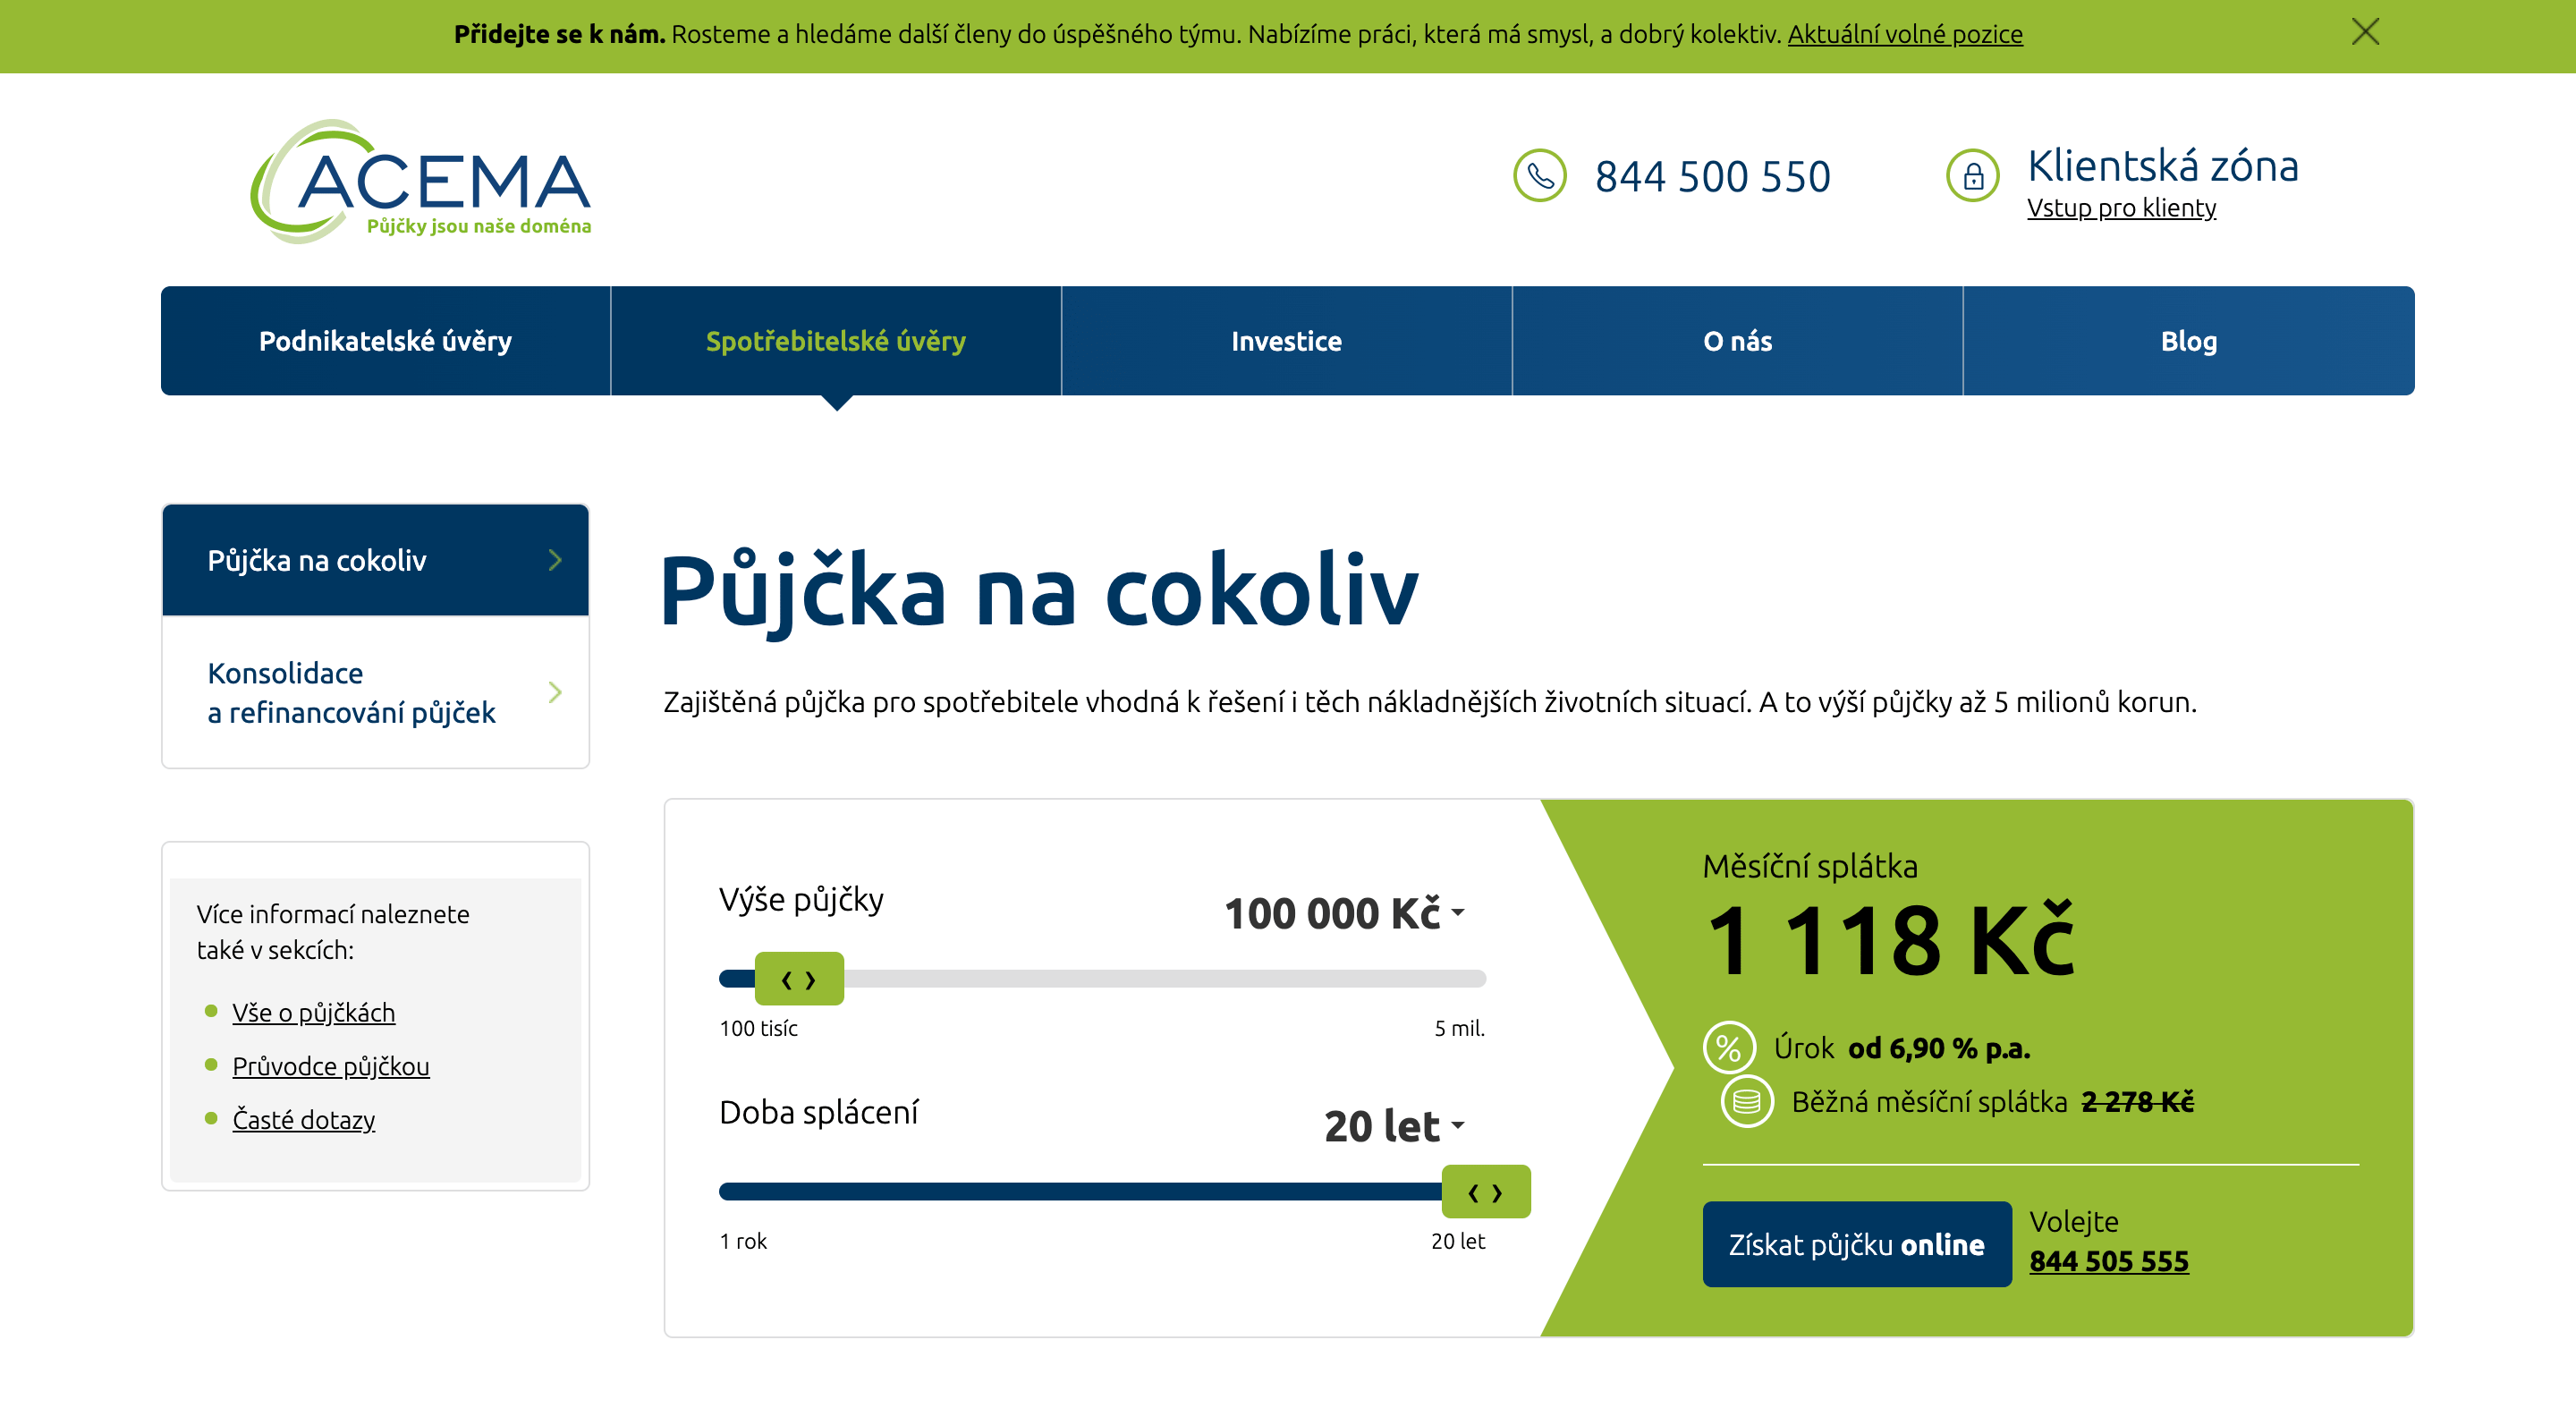This screenshot has height=1408, width=2576.
Task: Click the dark blue Doba splácení slider track
Action: tap(1080, 1192)
